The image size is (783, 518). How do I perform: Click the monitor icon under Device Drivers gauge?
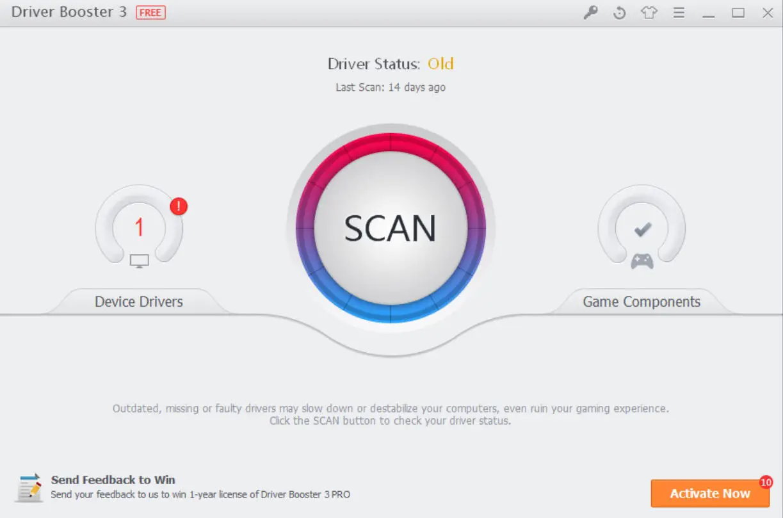pos(139,261)
